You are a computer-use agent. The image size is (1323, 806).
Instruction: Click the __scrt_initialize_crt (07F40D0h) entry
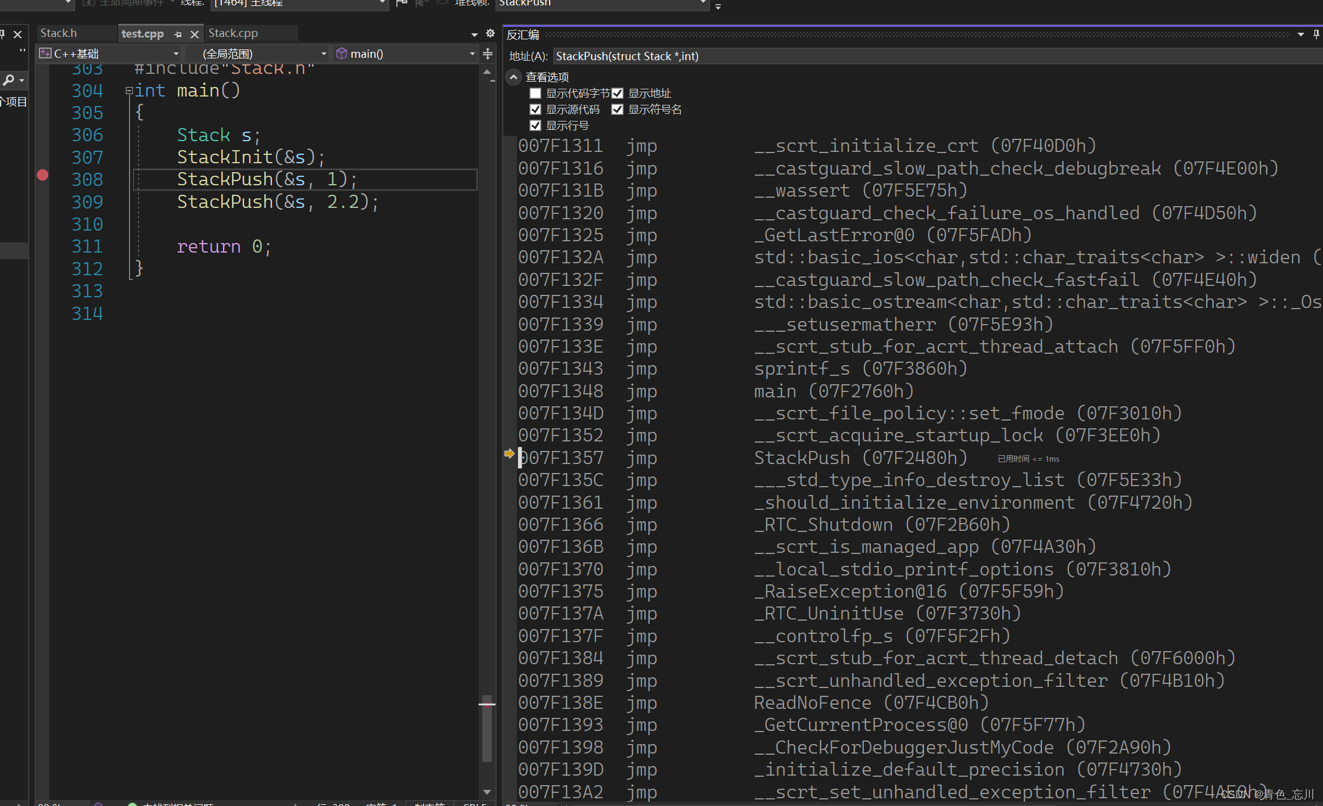point(925,146)
